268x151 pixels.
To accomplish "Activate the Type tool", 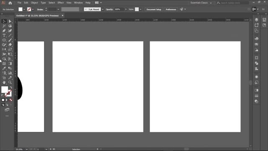I will 4,35.
